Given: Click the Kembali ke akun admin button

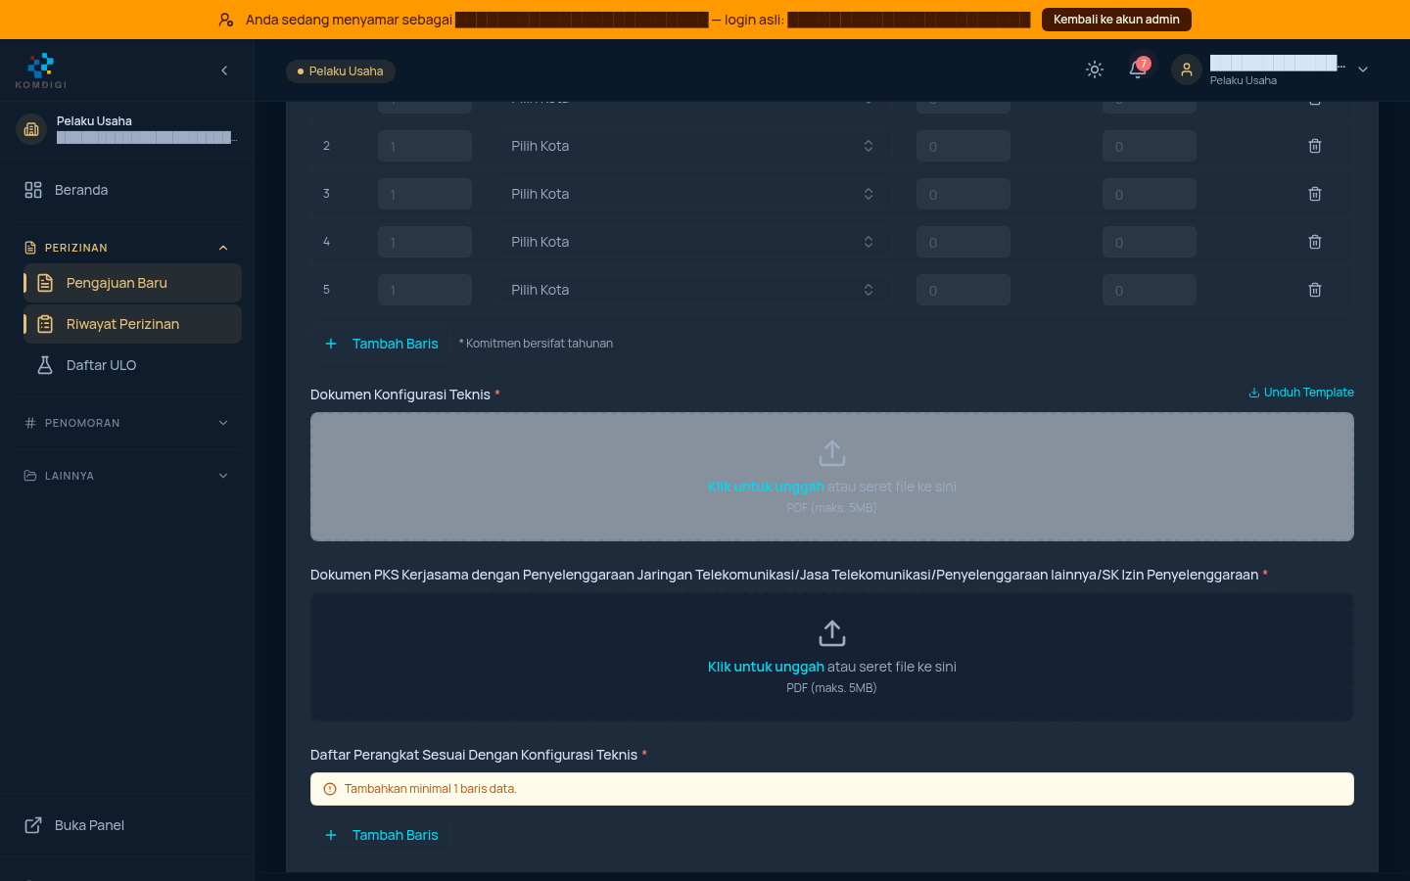Looking at the screenshot, I should point(1116,20).
